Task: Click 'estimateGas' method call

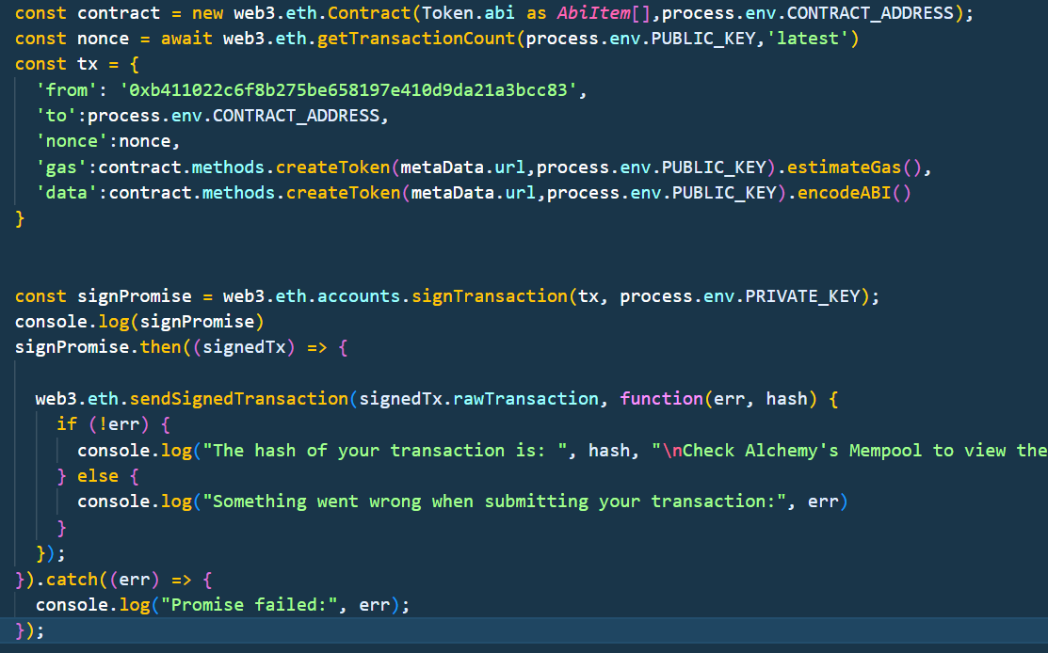Action: coord(844,167)
